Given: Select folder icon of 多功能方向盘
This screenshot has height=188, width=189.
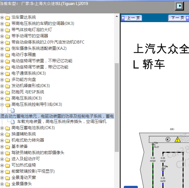Looking at the screenshot, I should pyautogui.click(x=7, y=80).
